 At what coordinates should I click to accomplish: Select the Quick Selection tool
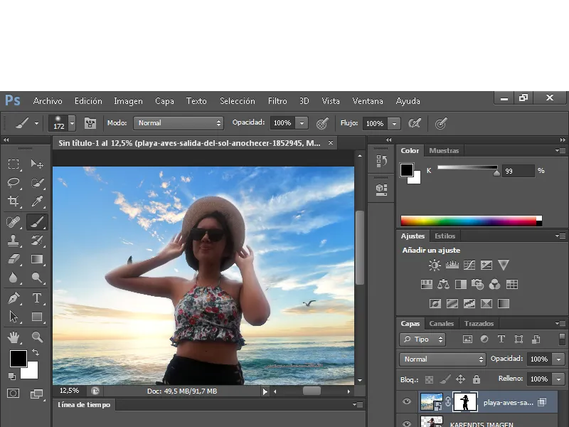pyautogui.click(x=37, y=182)
